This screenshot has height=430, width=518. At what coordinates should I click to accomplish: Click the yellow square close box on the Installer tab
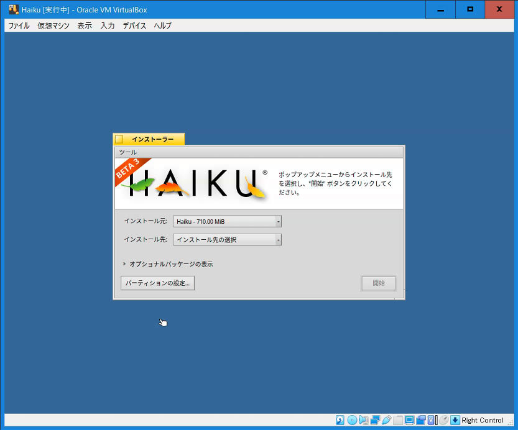119,139
